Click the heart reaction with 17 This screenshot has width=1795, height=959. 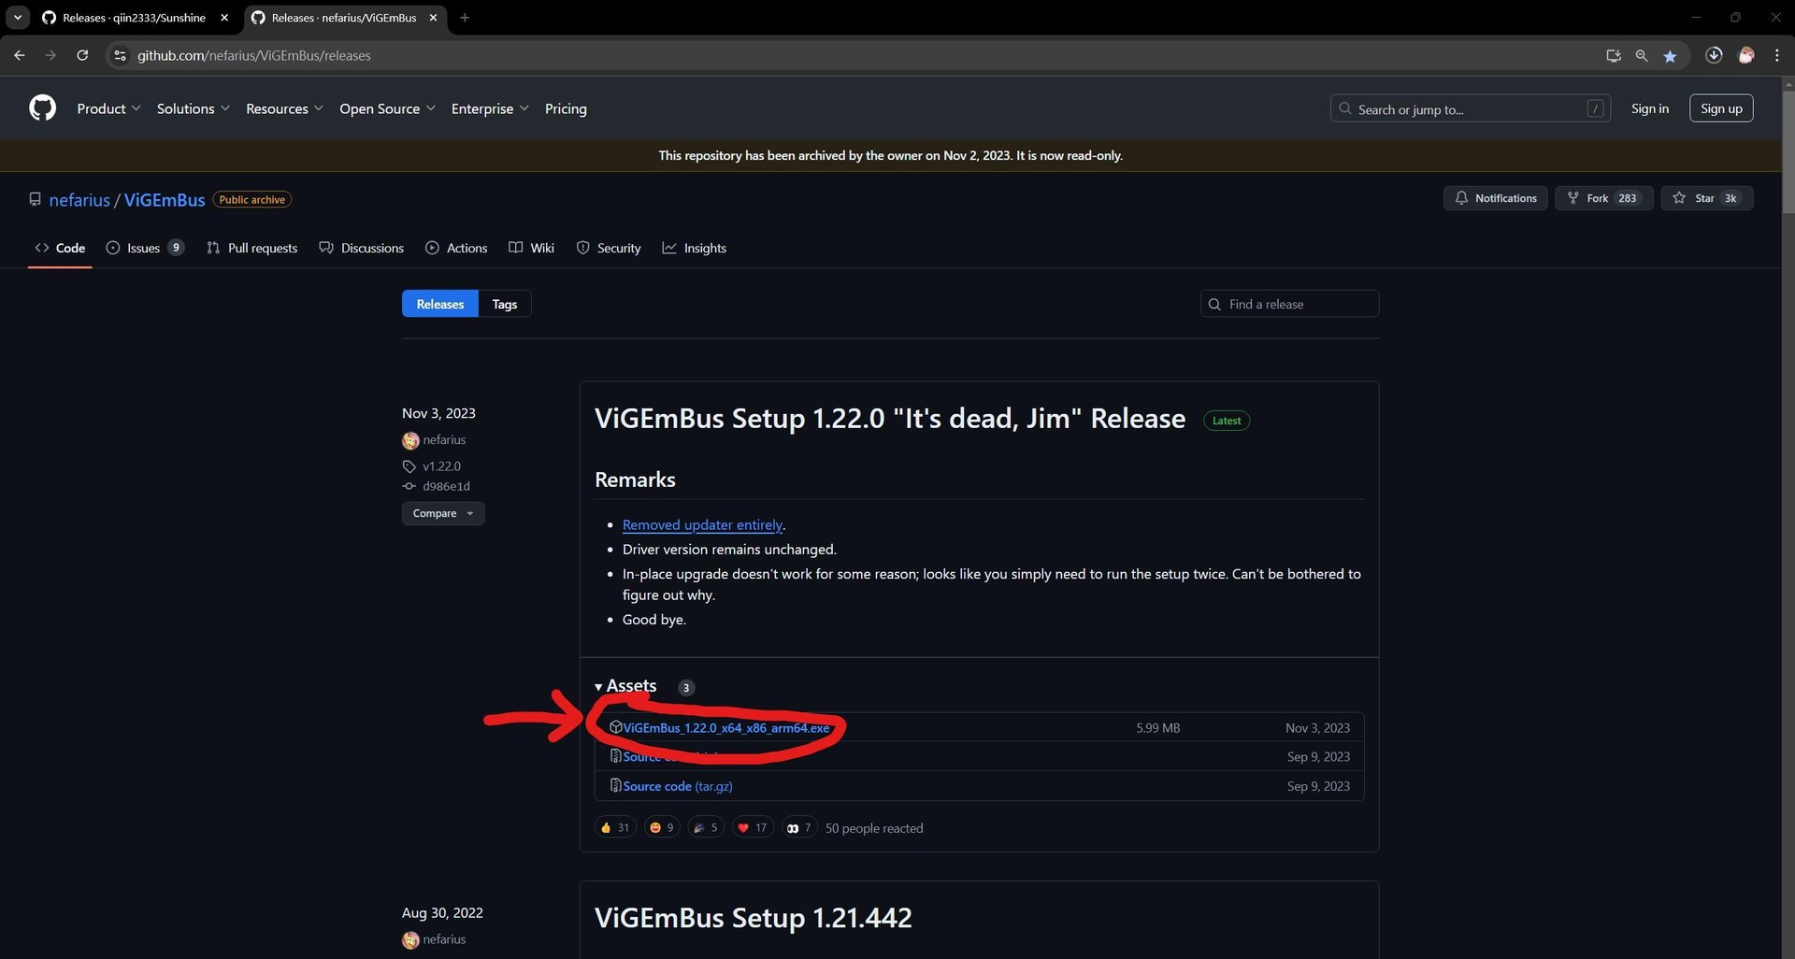(752, 828)
